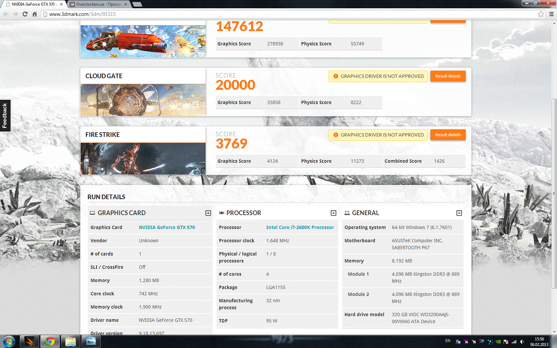Click the Cloud Gate score 20000
This screenshot has width=557, height=348.
tap(235, 85)
